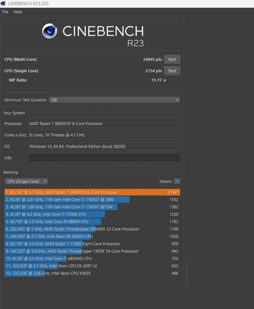Click into the Info text field
This screenshot has width=254, height=309.
click(104, 158)
